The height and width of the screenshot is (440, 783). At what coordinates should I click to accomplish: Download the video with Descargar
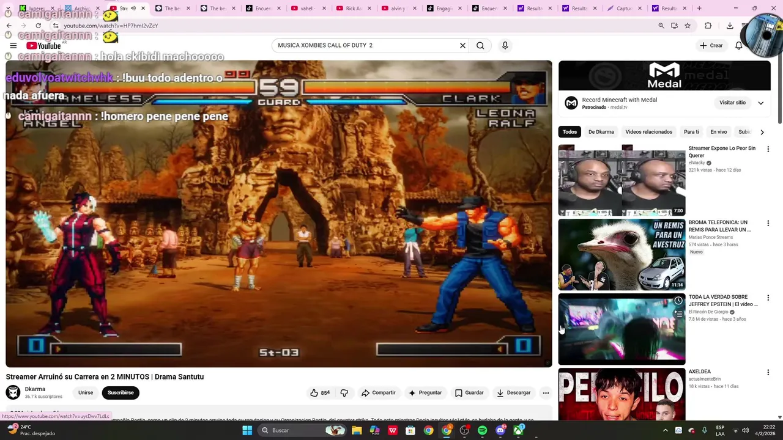[x=514, y=393]
